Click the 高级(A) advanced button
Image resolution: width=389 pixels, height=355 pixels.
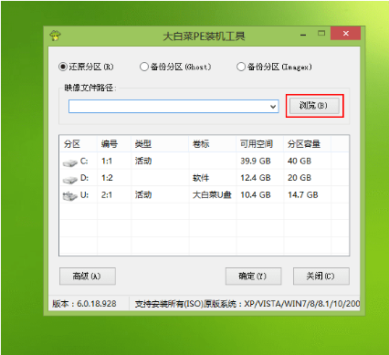[88, 276]
